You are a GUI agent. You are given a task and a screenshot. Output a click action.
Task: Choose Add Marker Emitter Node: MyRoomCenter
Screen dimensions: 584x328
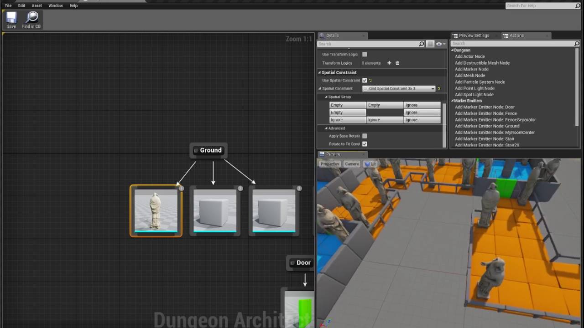(x=495, y=133)
